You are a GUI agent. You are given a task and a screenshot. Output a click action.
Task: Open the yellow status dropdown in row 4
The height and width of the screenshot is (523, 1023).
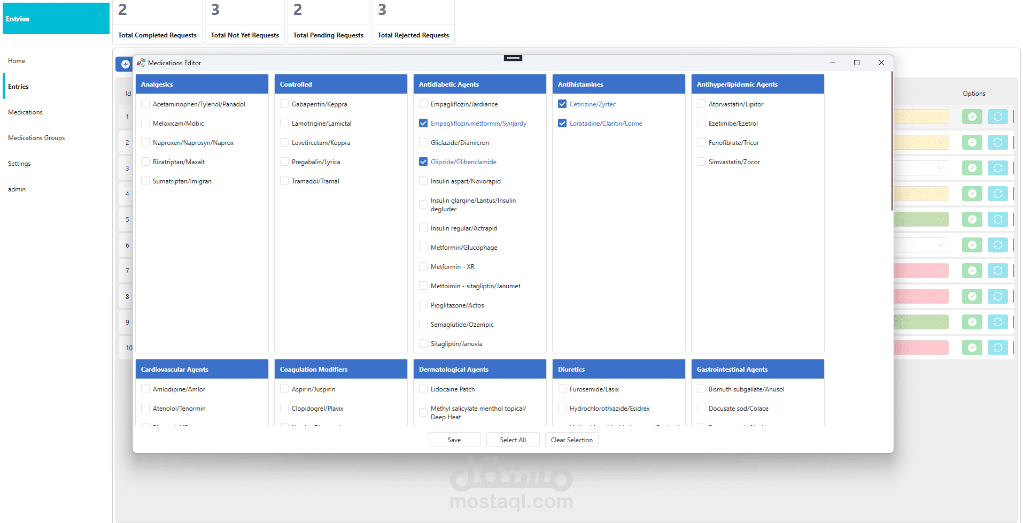(921, 194)
